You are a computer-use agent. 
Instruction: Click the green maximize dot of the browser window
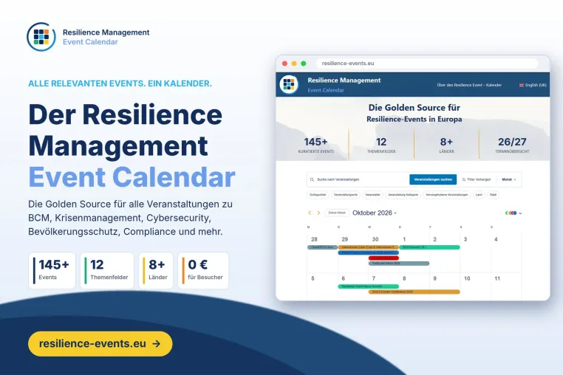(x=304, y=63)
